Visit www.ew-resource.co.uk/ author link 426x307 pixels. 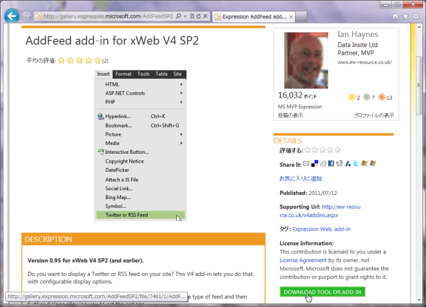coord(365,62)
